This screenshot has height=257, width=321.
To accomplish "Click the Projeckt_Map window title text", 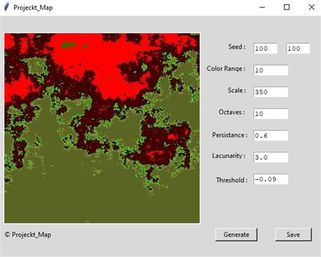I will tap(33, 7).
